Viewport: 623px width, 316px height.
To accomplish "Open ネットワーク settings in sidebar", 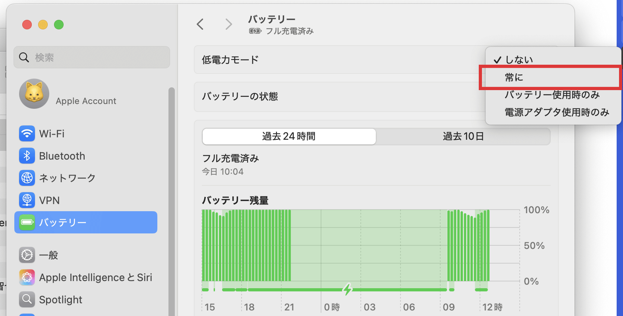I will [86, 178].
